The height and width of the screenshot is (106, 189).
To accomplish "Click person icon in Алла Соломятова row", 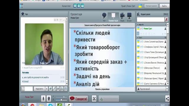I will point(165,42).
